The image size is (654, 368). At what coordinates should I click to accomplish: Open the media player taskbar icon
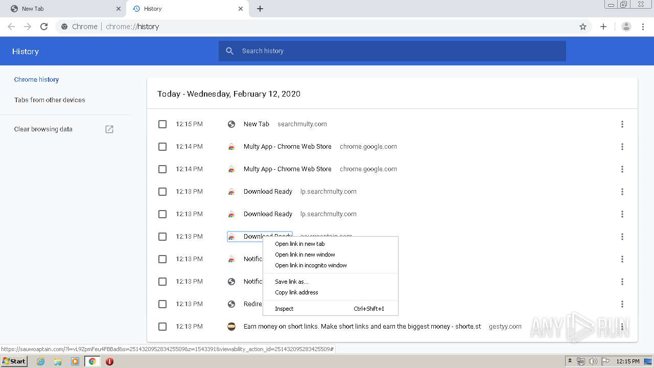[75, 361]
